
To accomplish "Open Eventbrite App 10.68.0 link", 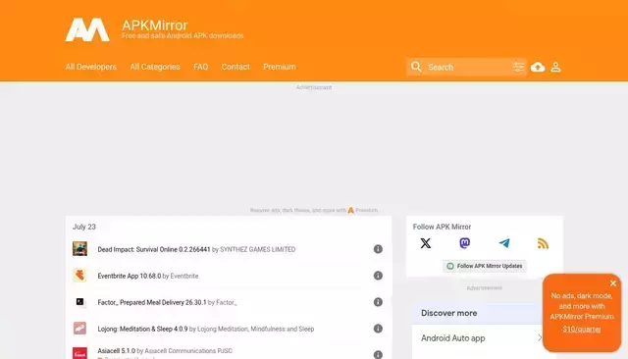I will pyautogui.click(x=130, y=276).
